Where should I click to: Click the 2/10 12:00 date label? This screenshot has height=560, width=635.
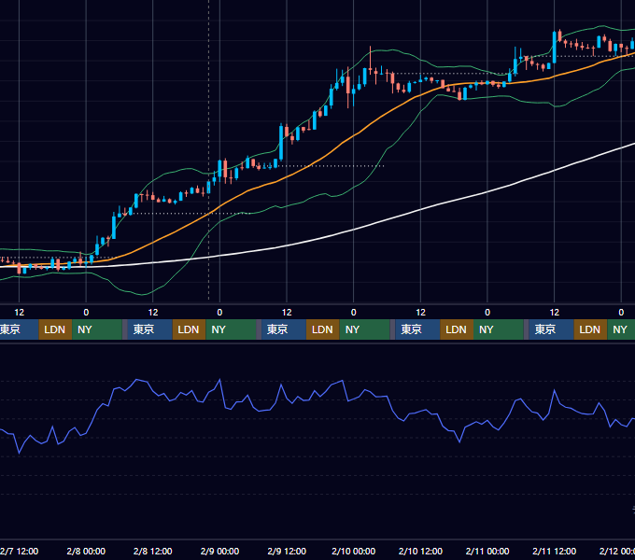[x=420, y=551]
